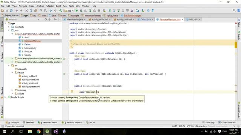Select activity_delete.xml in layout folder

[x=30, y=79]
